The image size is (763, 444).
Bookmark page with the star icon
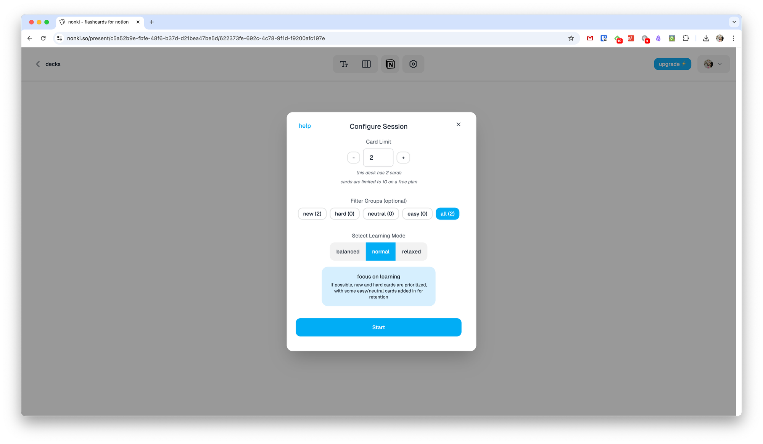tap(571, 38)
